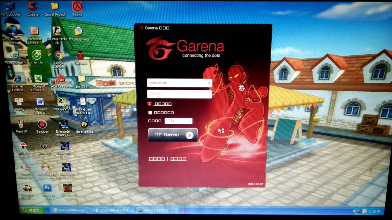Launch Google Chrome from desktop
Screen dimensions: 392x220
[59, 59]
